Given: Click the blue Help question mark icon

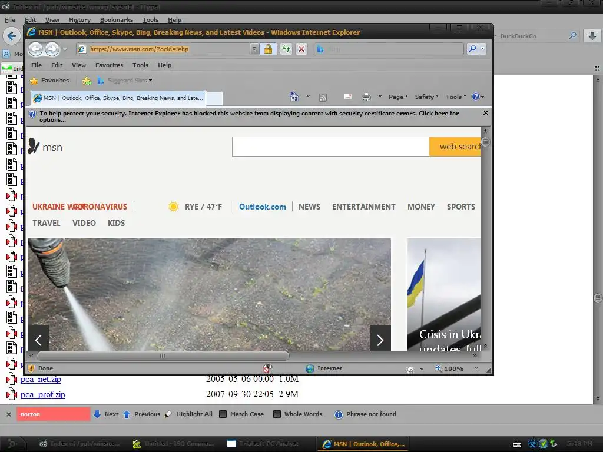Looking at the screenshot, I should click(476, 97).
